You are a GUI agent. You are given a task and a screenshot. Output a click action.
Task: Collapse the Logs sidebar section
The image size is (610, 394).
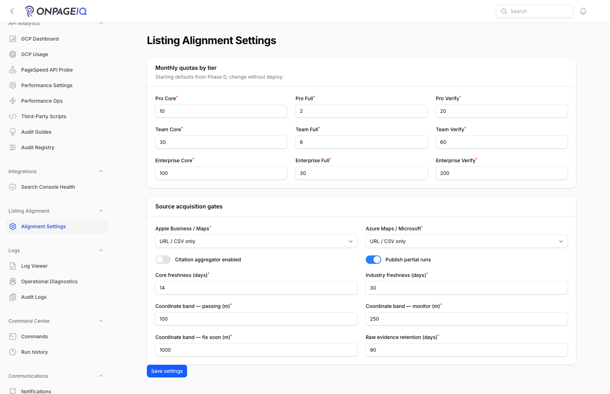click(x=101, y=250)
